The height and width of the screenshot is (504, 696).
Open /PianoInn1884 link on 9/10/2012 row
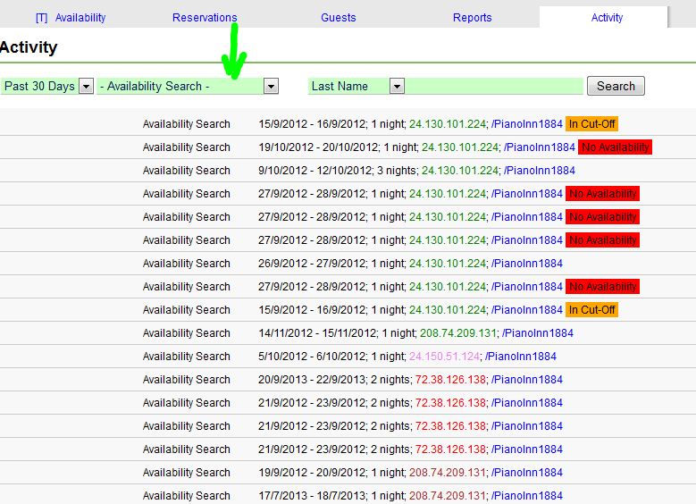(540, 171)
